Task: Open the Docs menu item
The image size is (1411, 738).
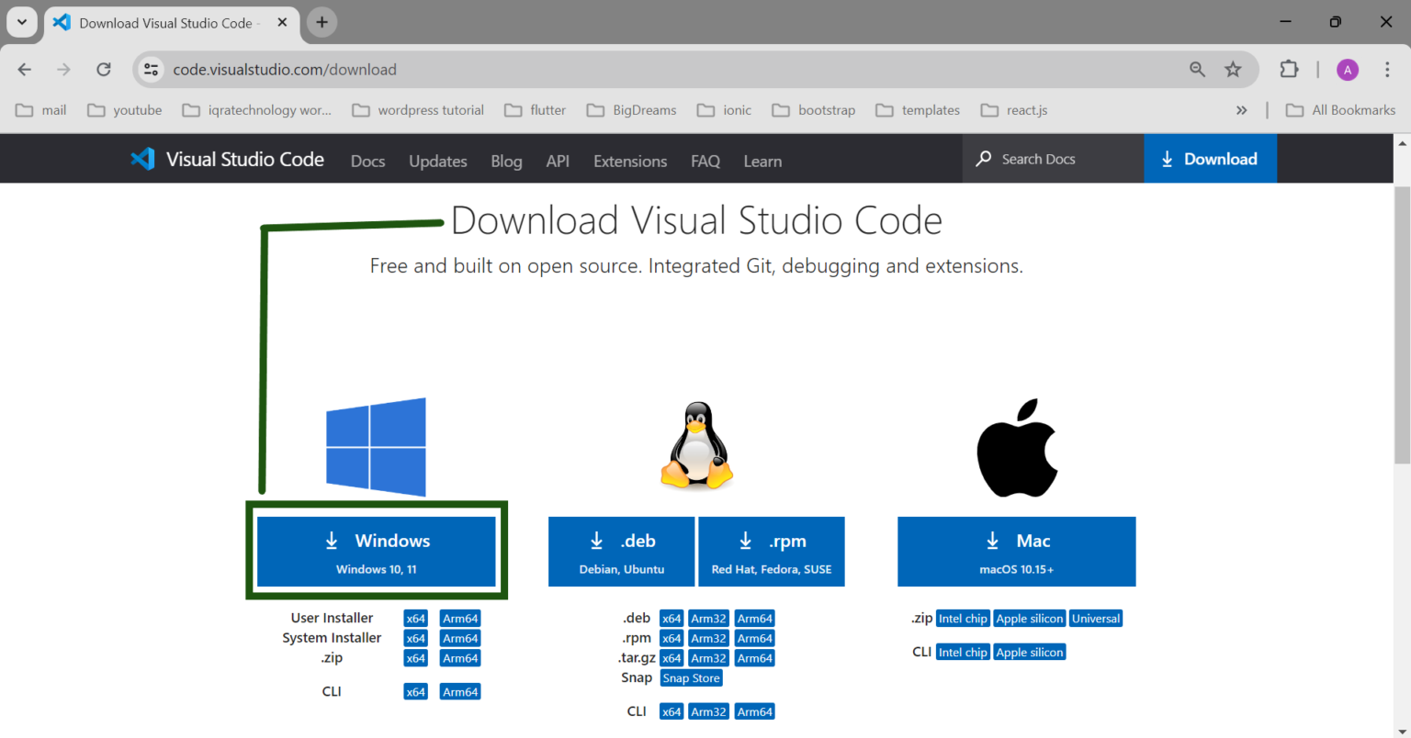Action: click(x=367, y=161)
